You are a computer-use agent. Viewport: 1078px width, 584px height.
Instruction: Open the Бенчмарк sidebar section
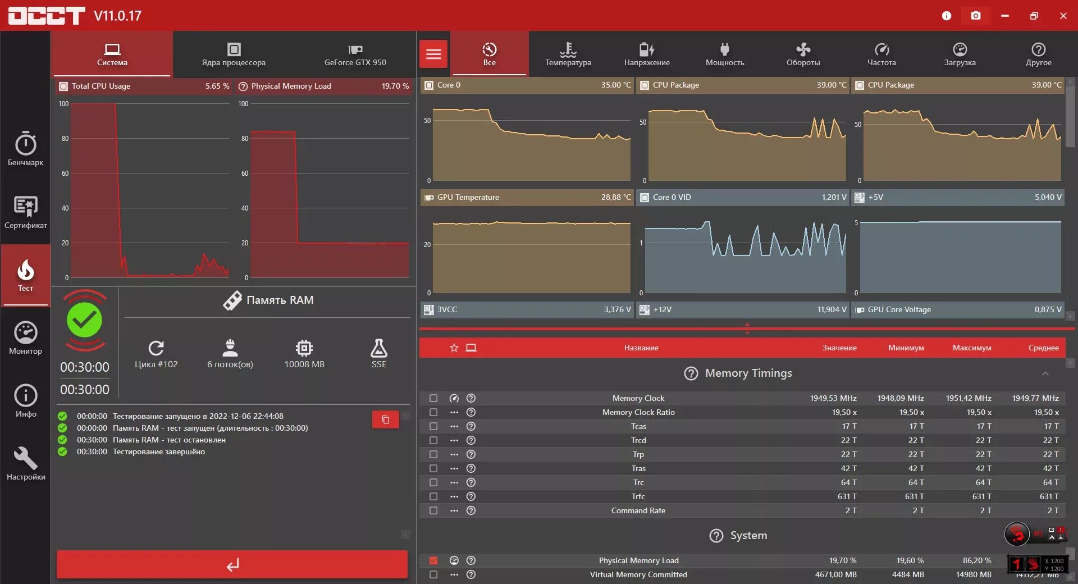click(25, 149)
